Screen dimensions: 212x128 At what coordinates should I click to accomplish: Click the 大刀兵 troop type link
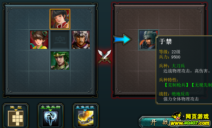[178, 66]
